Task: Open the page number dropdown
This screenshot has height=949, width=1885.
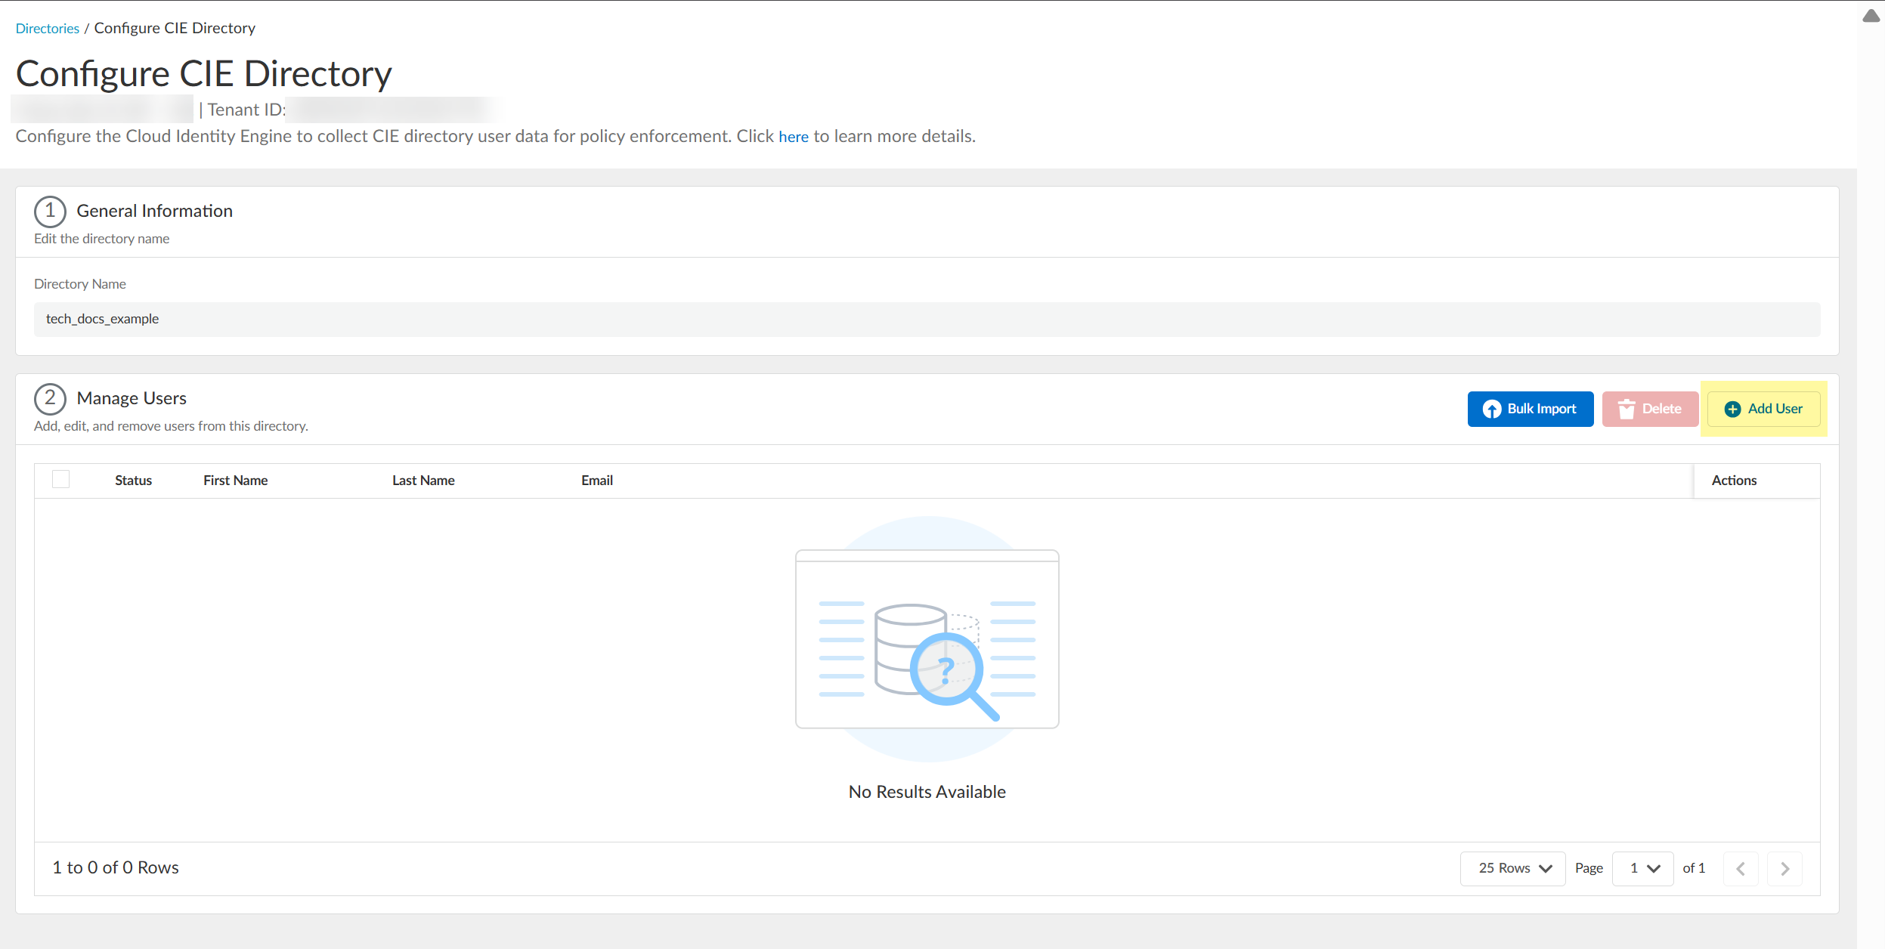Action: [x=1643, y=868]
